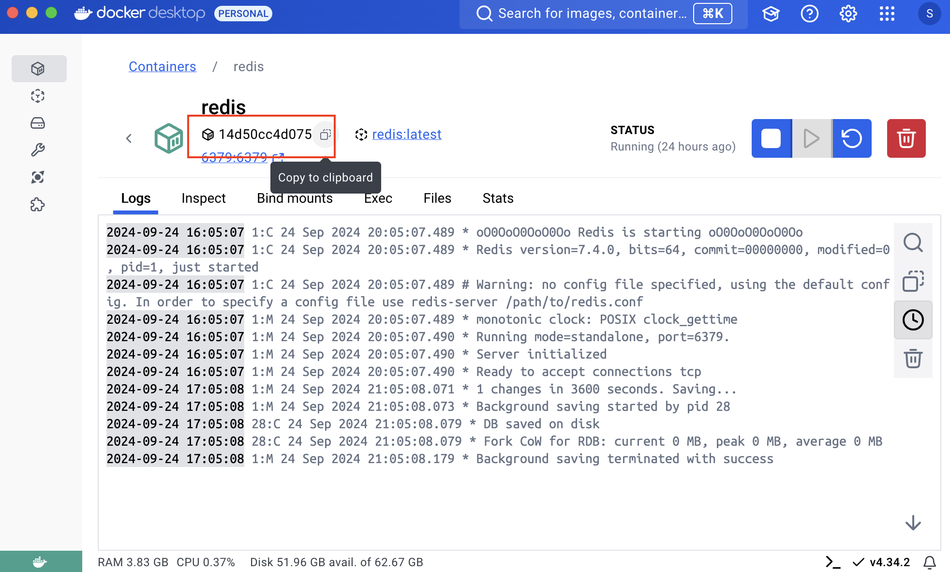This screenshot has height=572, width=950.
Task: Stop the redis container
Action: [x=771, y=138]
